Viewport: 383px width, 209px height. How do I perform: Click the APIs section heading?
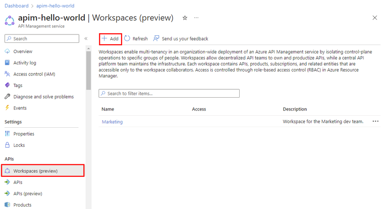coord(9,159)
